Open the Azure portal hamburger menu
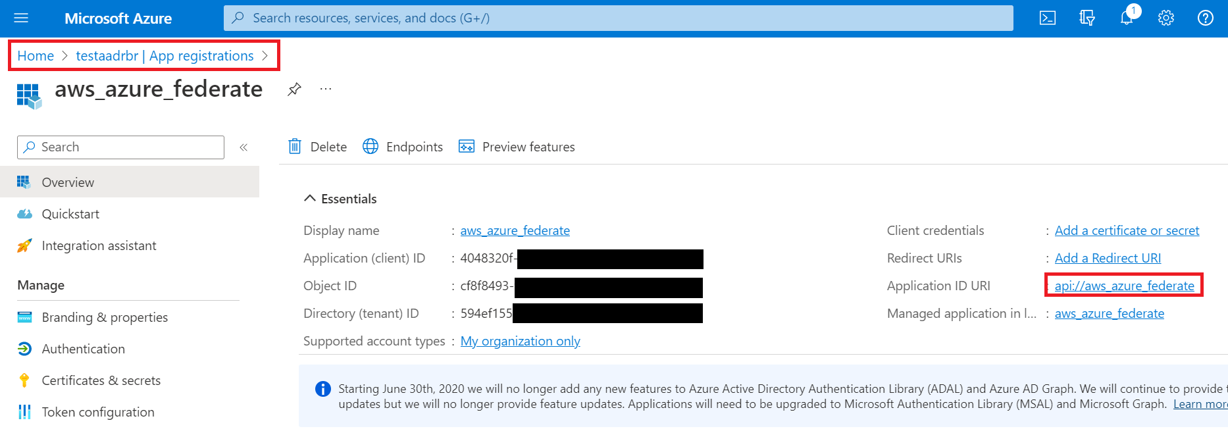The image size is (1228, 433). pos(21,18)
